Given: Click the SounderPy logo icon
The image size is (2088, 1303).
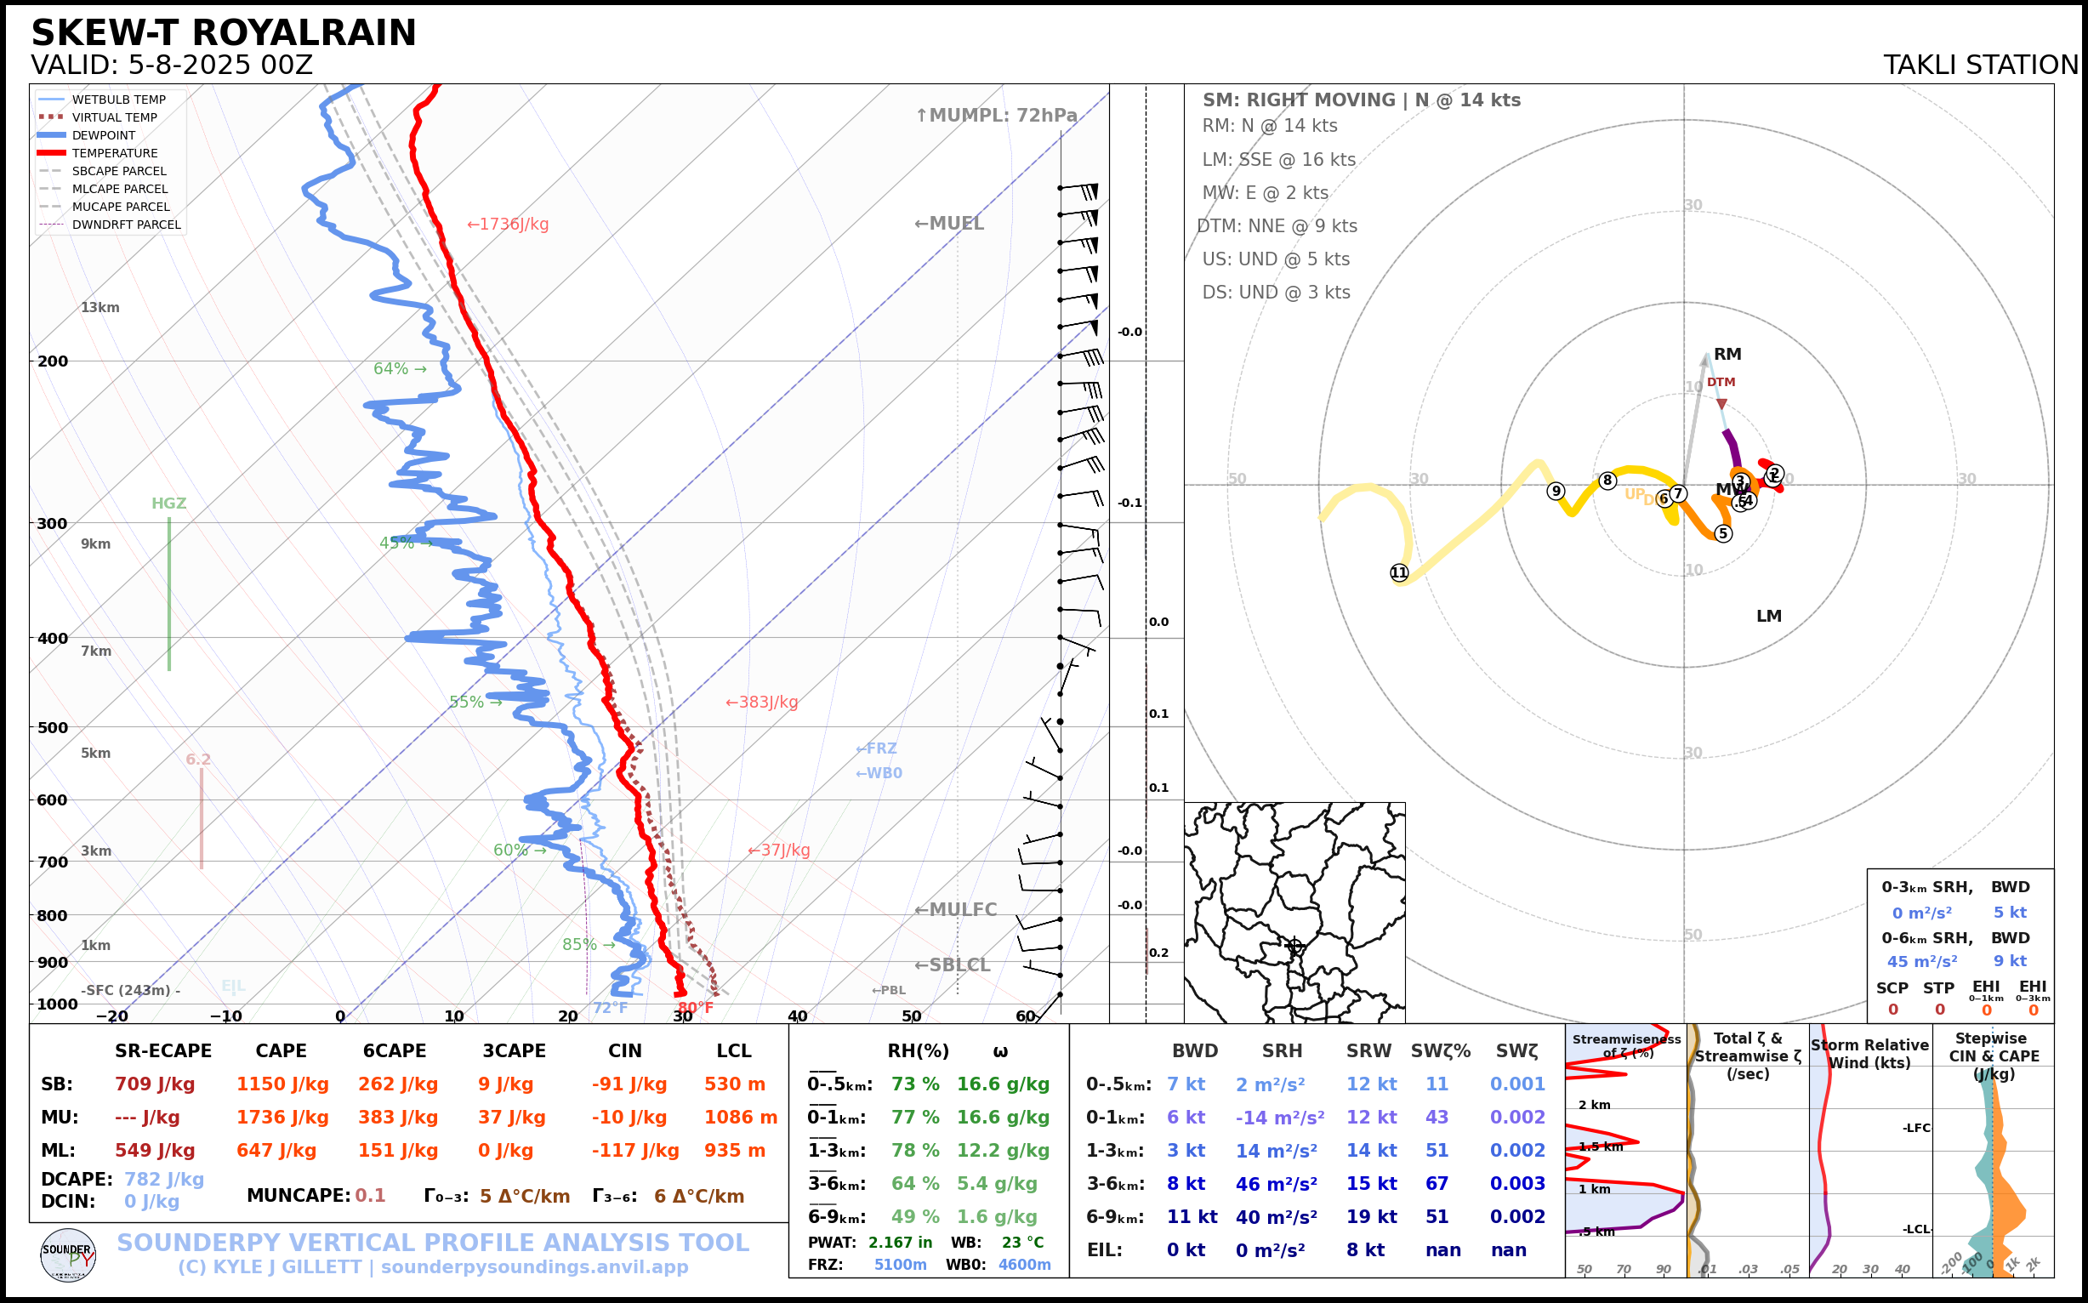Looking at the screenshot, I should 68,1255.
